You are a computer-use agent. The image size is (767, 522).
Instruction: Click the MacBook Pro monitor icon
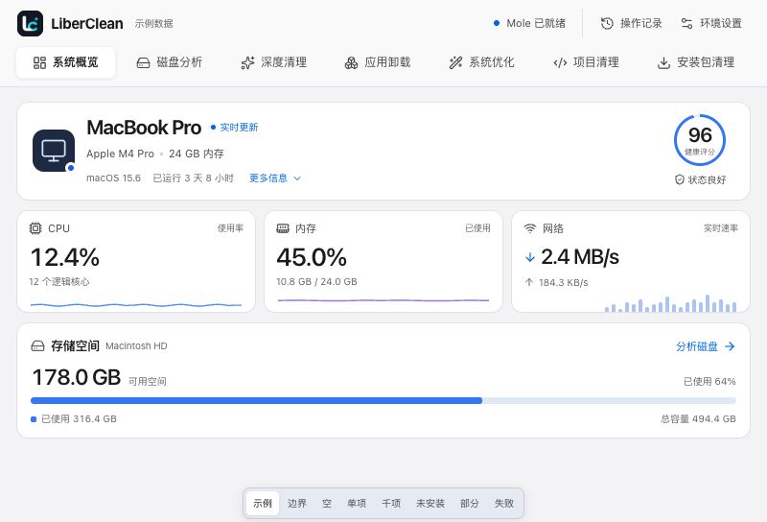pyautogui.click(x=54, y=151)
